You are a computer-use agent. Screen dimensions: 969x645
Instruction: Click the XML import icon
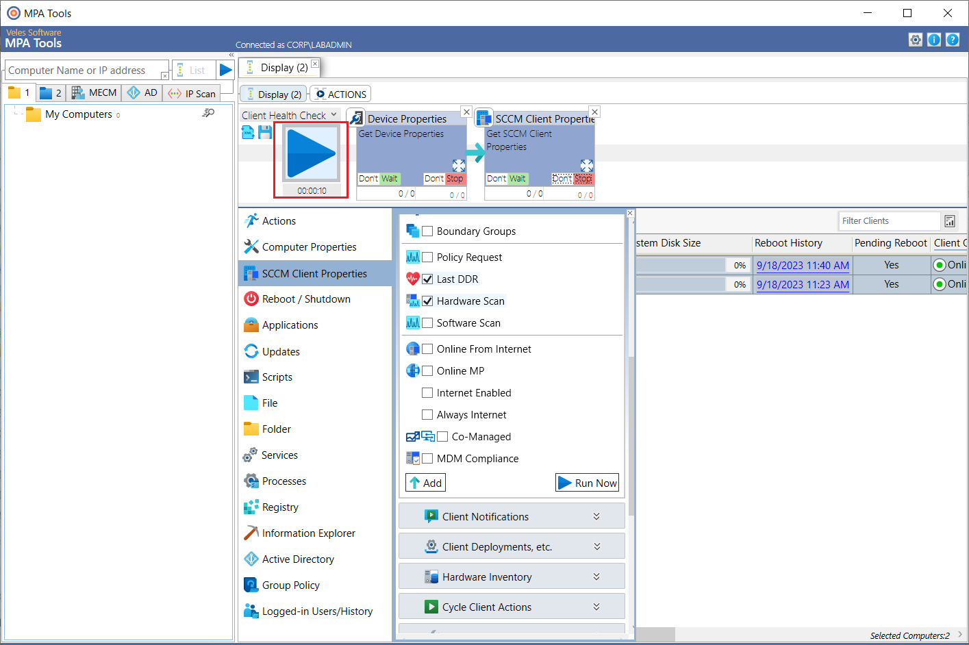point(249,132)
